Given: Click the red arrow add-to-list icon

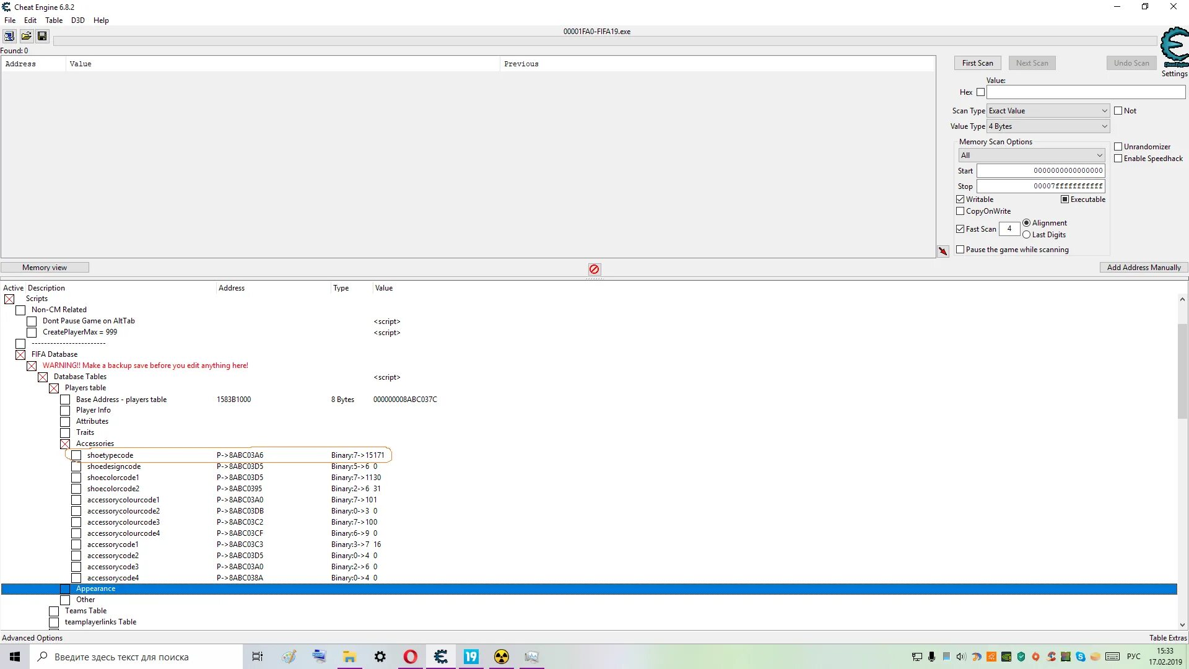Looking at the screenshot, I should pos(943,251).
